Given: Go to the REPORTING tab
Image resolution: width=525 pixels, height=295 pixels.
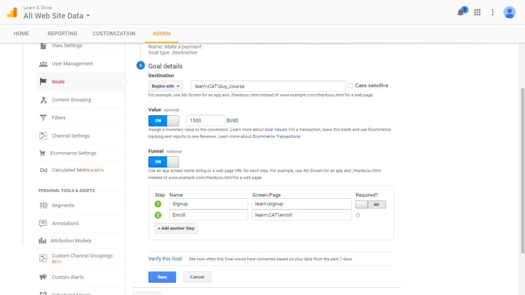Looking at the screenshot, I should click(62, 33).
